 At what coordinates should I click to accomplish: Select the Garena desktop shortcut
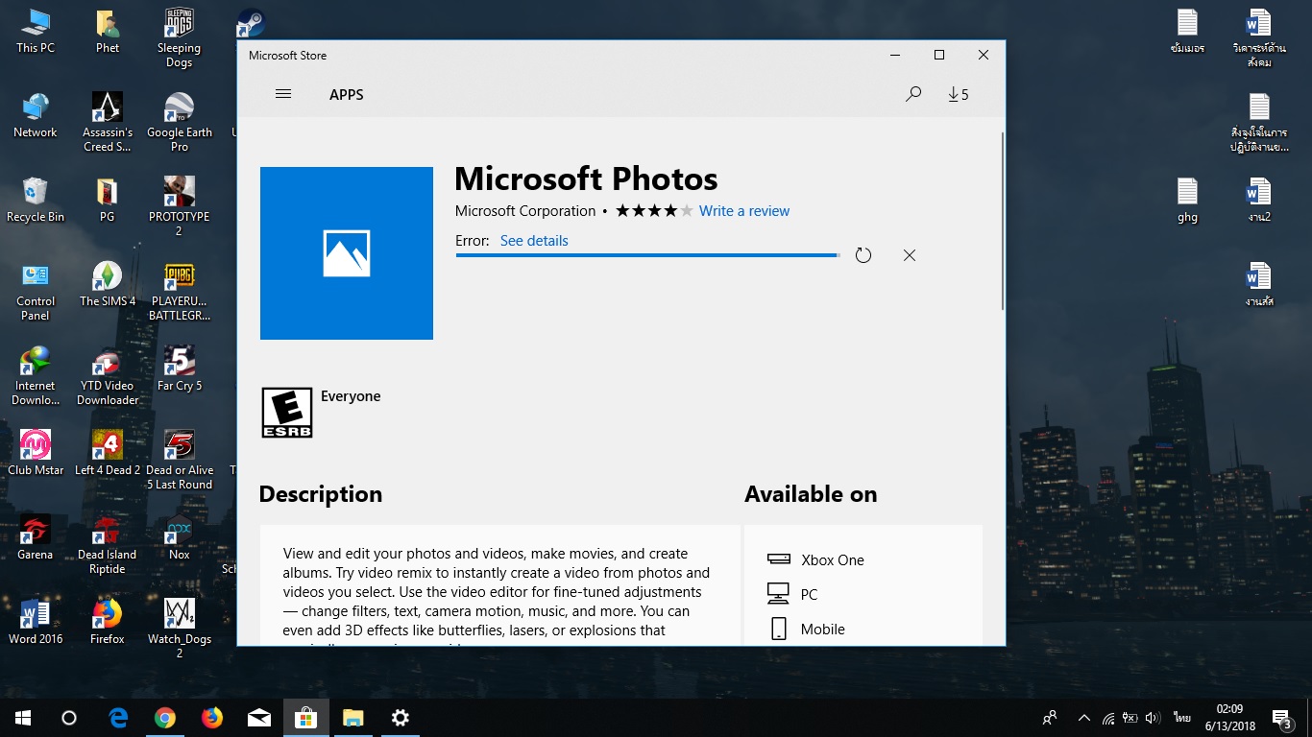36,537
